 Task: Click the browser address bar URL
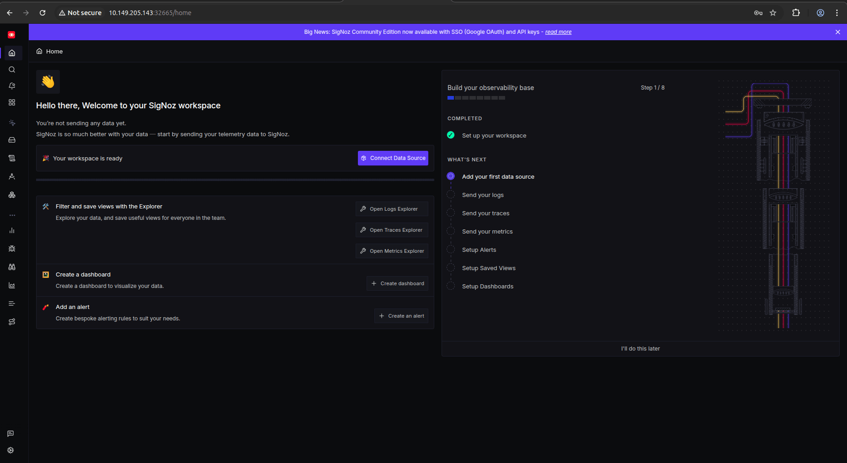(150, 13)
